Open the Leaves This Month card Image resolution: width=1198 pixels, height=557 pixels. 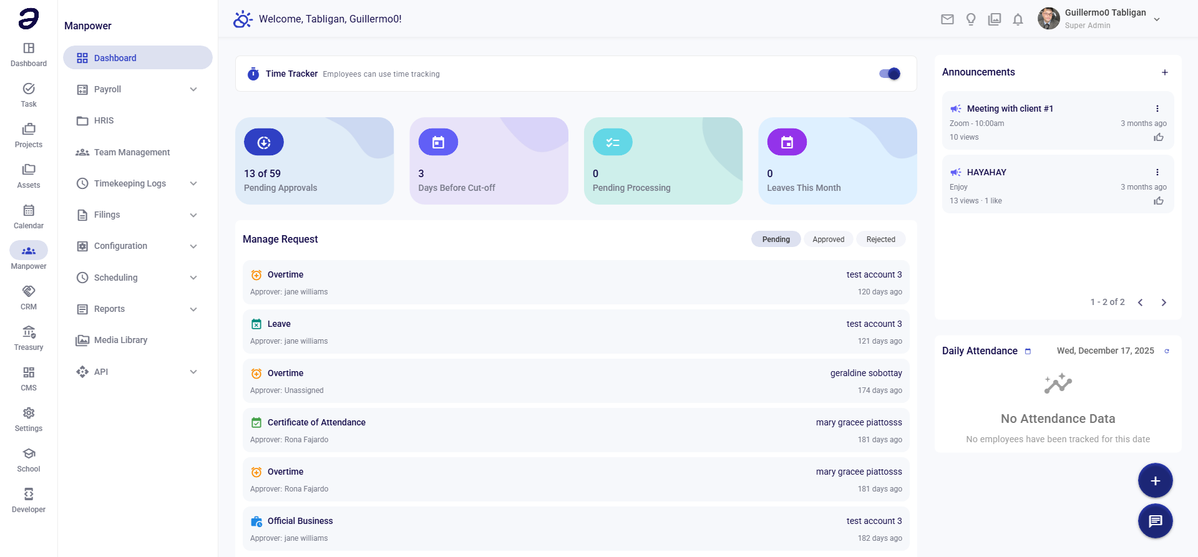click(837, 161)
